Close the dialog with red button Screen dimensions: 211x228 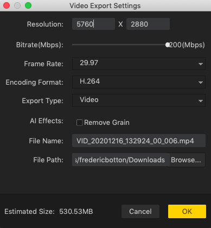[x=7, y=5]
